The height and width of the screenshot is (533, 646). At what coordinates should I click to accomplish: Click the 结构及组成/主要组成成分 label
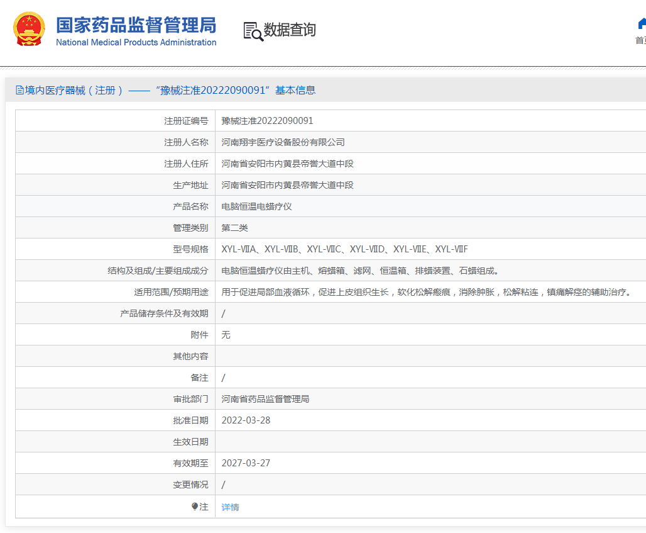click(158, 271)
